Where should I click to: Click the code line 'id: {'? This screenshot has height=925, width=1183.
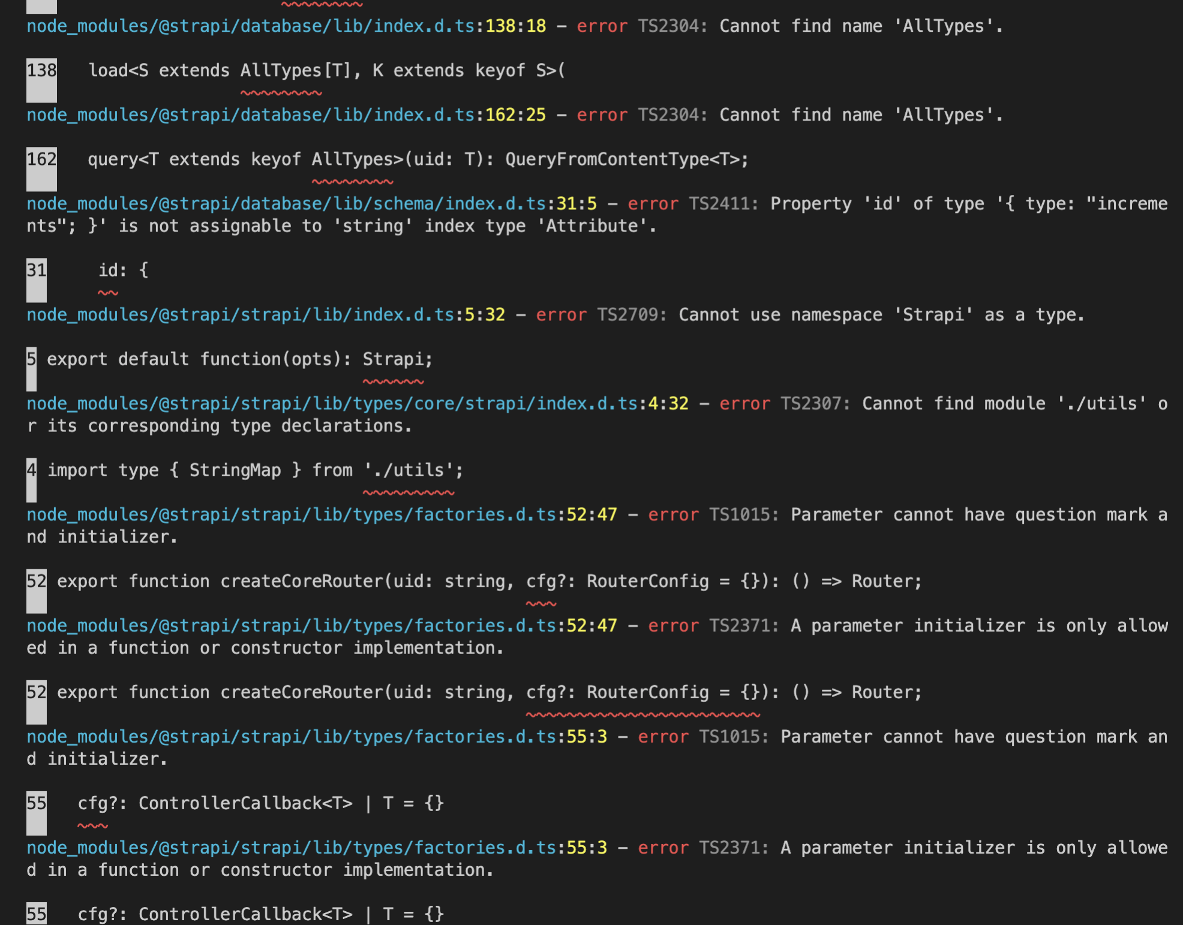[124, 271]
